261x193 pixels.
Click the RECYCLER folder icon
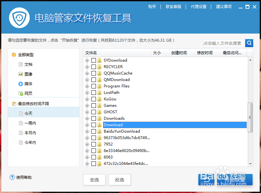tap(99, 67)
